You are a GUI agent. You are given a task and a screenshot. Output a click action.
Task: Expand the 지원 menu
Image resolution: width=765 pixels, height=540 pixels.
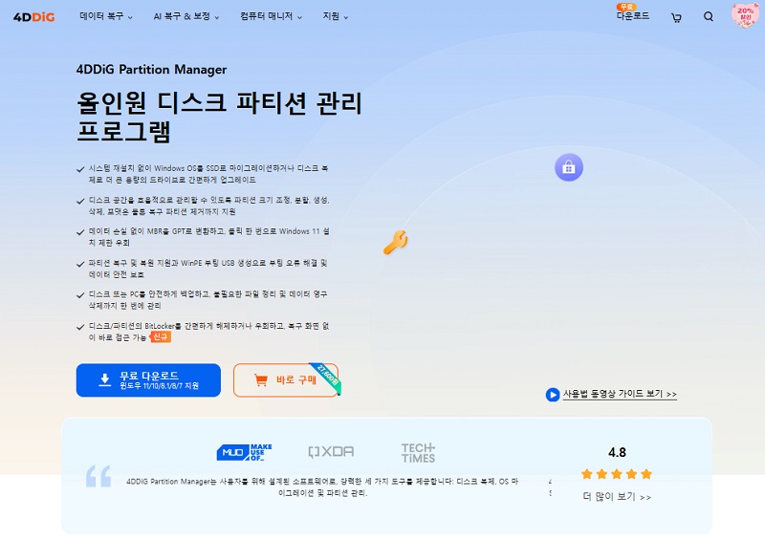coord(336,16)
